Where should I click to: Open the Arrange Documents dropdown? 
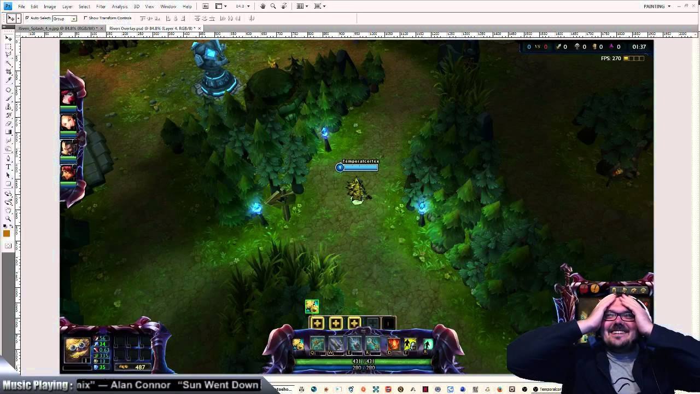pyautogui.click(x=302, y=6)
